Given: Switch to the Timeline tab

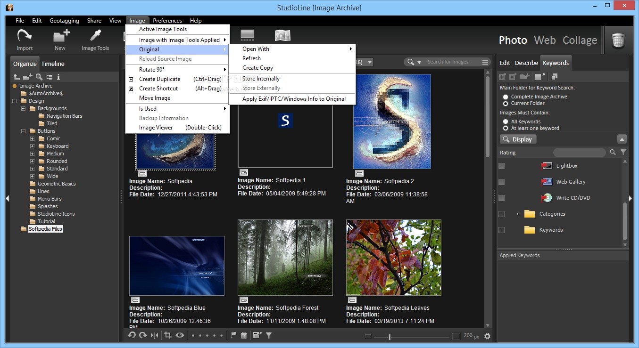Looking at the screenshot, I should pyautogui.click(x=53, y=64).
